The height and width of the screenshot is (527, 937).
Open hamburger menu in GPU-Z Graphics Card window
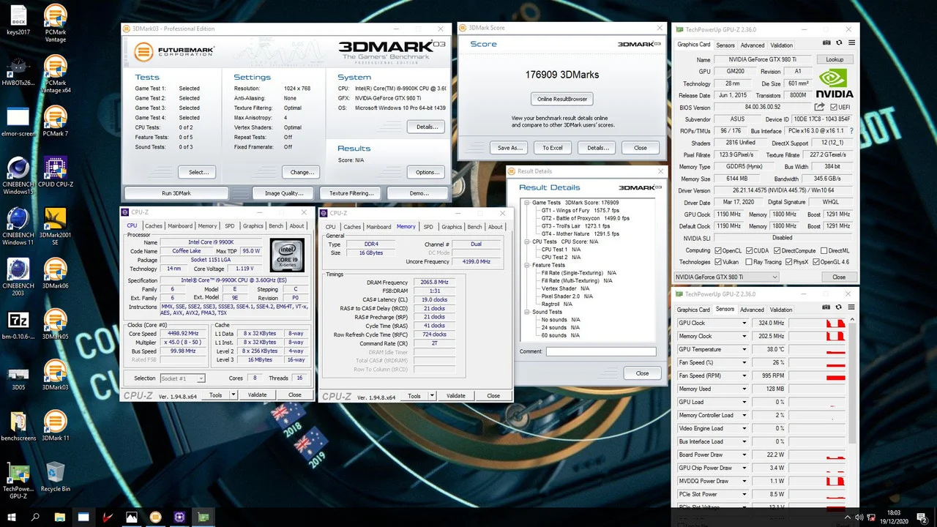pyautogui.click(x=850, y=45)
